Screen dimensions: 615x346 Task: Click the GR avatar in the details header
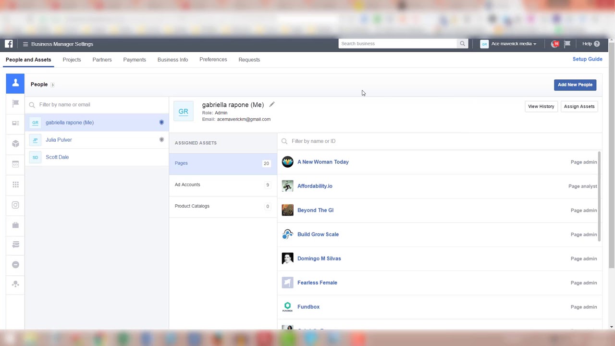(184, 111)
